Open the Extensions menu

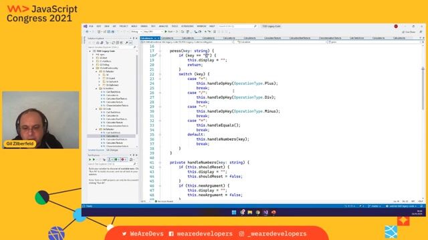coord(187,27)
